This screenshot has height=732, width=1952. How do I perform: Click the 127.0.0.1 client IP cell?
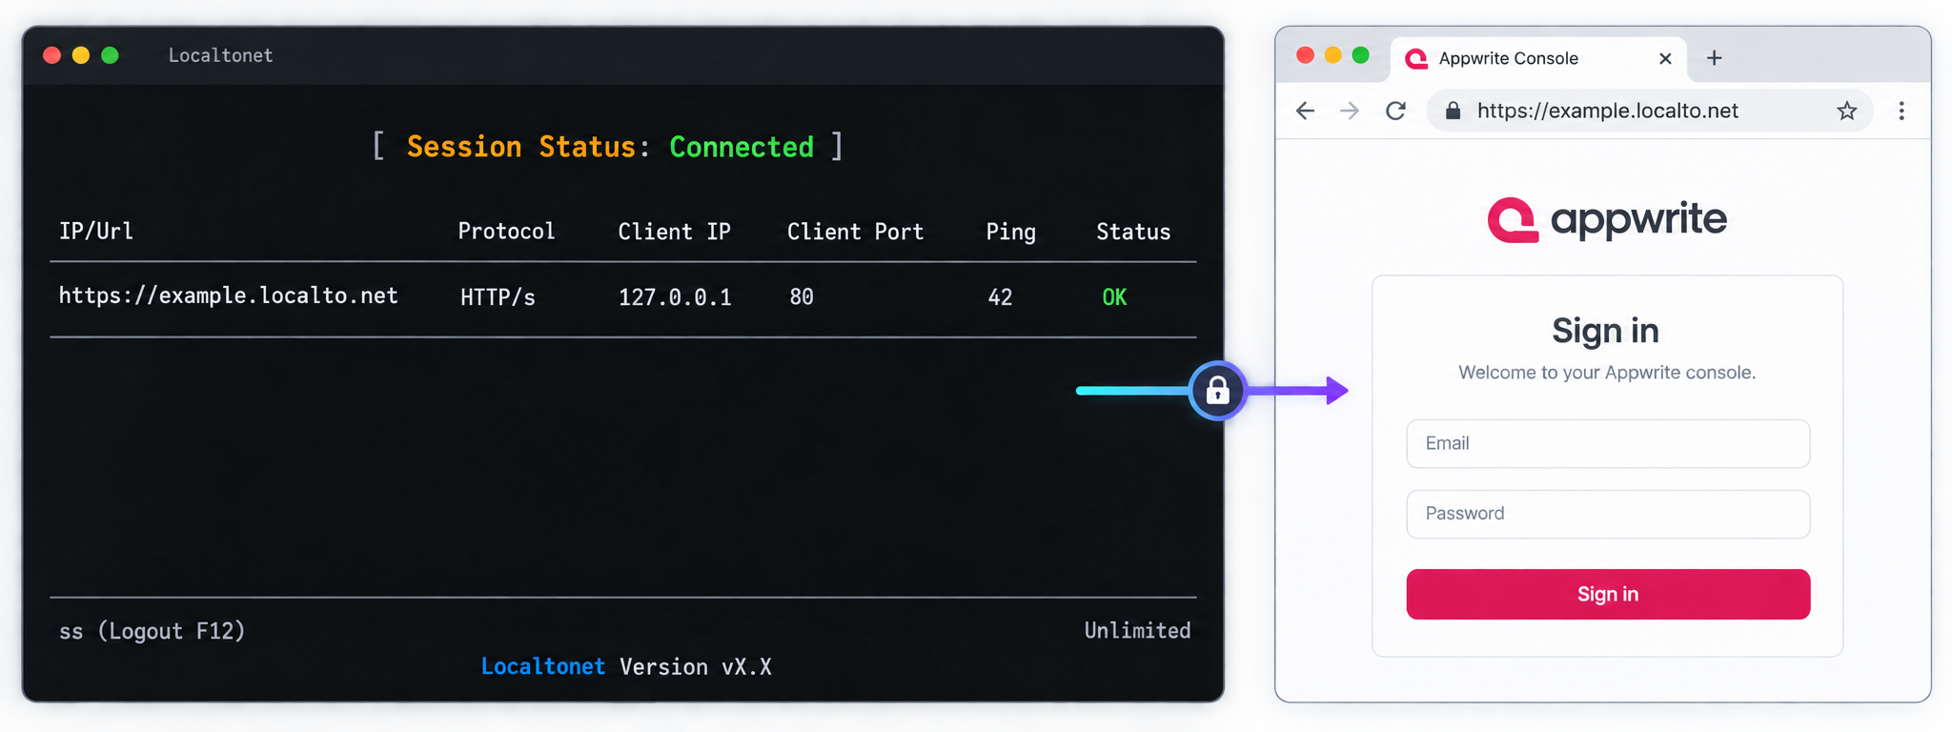point(675,297)
